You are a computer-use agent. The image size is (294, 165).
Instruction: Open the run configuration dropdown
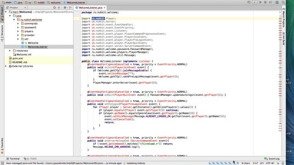(254, 2)
